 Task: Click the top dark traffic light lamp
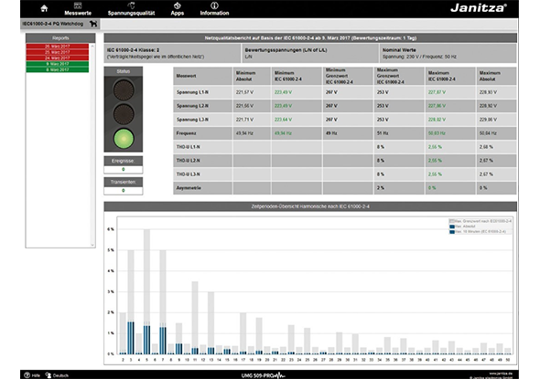[x=124, y=90]
